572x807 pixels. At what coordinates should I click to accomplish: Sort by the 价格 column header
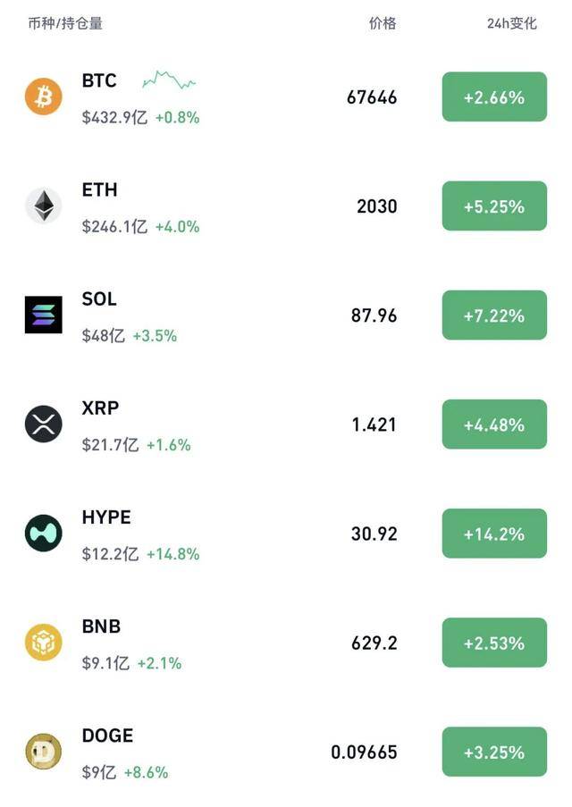coord(383,23)
